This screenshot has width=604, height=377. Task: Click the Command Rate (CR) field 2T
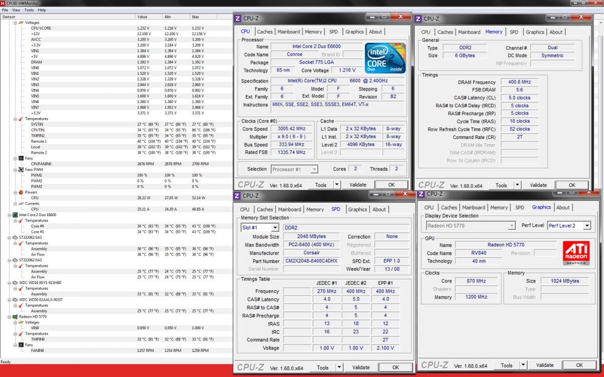click(x=519, y=137)
